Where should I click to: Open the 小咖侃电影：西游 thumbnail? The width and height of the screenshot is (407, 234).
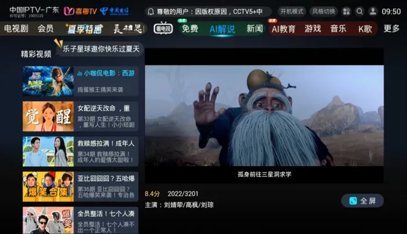(48, 81)
